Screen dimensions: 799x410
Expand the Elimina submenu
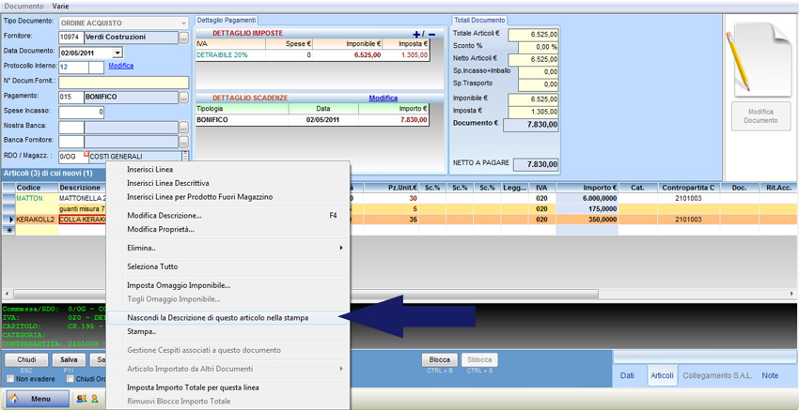(227, 248)
